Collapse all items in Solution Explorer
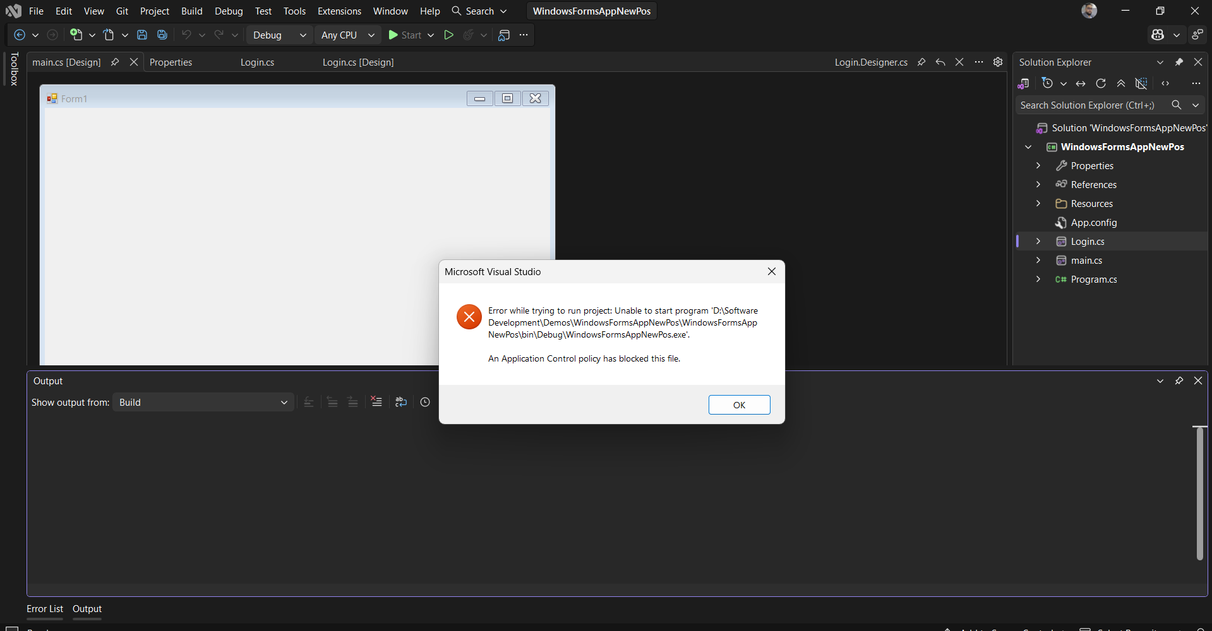This screenshot has height=631, width=1212. pyautogui.click(x=1121, y=83)
